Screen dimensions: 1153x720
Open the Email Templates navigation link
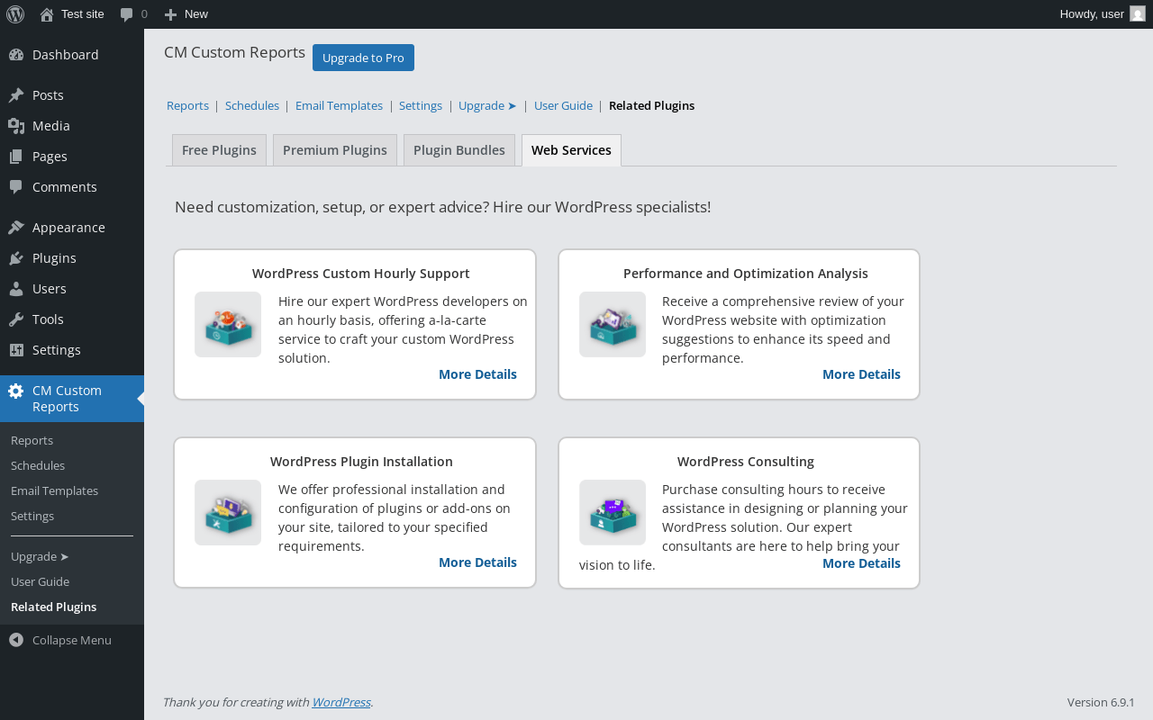[339, 105]
